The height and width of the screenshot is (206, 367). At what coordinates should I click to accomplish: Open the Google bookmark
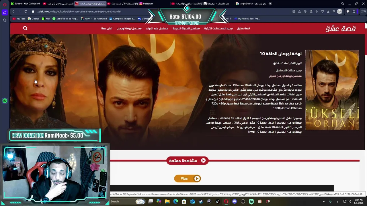click(x=34, y=19)
